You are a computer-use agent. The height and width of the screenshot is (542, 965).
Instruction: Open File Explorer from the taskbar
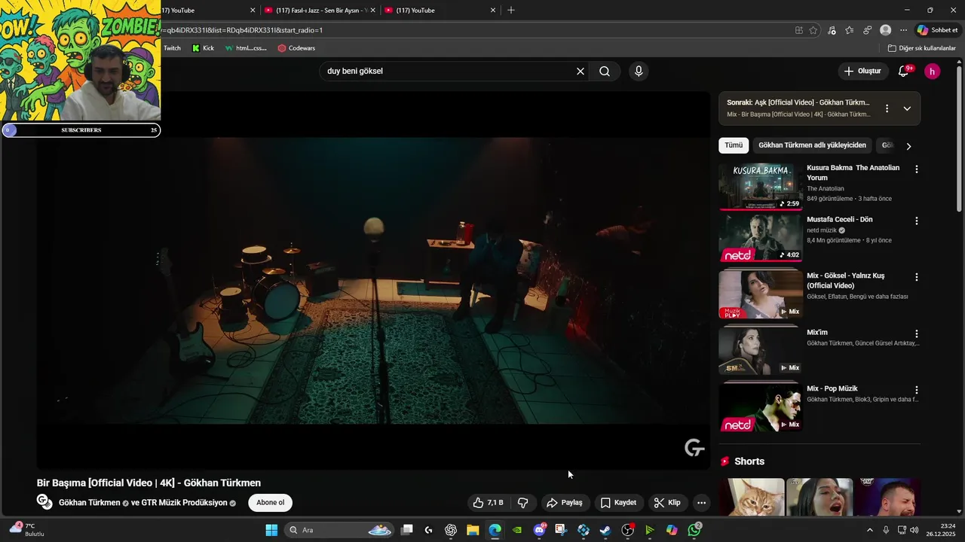click(473, 530)
